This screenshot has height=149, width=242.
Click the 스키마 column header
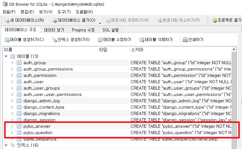tap(180, 50)
